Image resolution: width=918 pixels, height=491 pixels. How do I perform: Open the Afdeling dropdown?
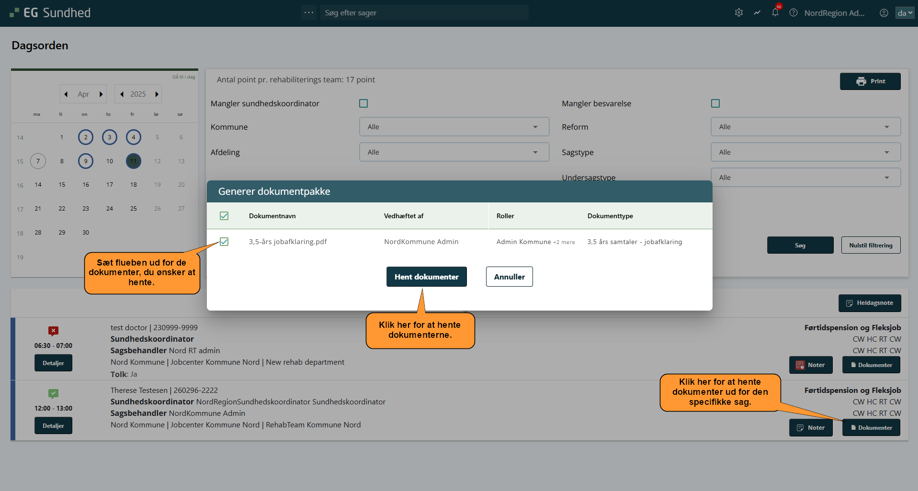pos(454,152)
